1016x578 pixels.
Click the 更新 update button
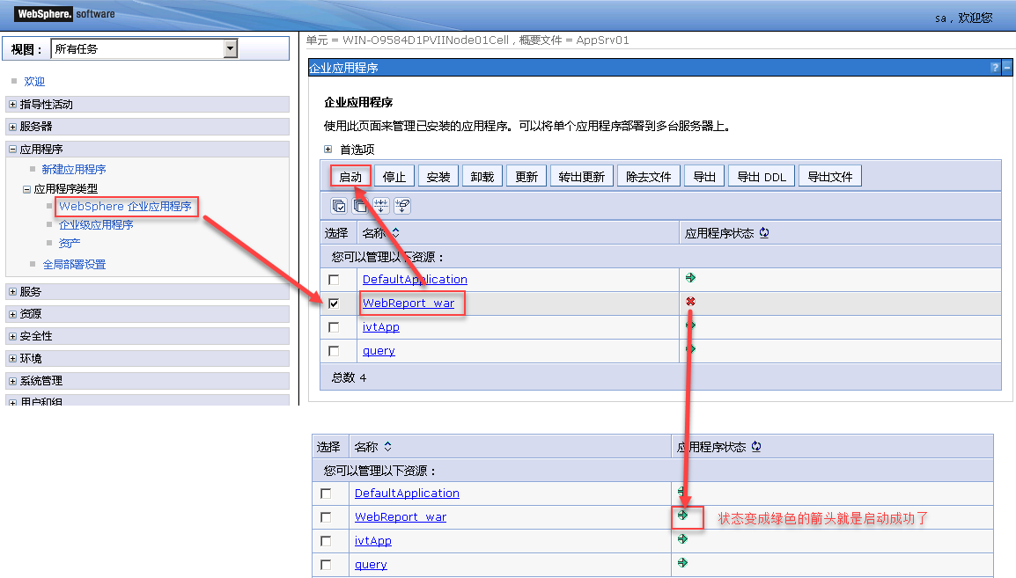coord(526,176)
